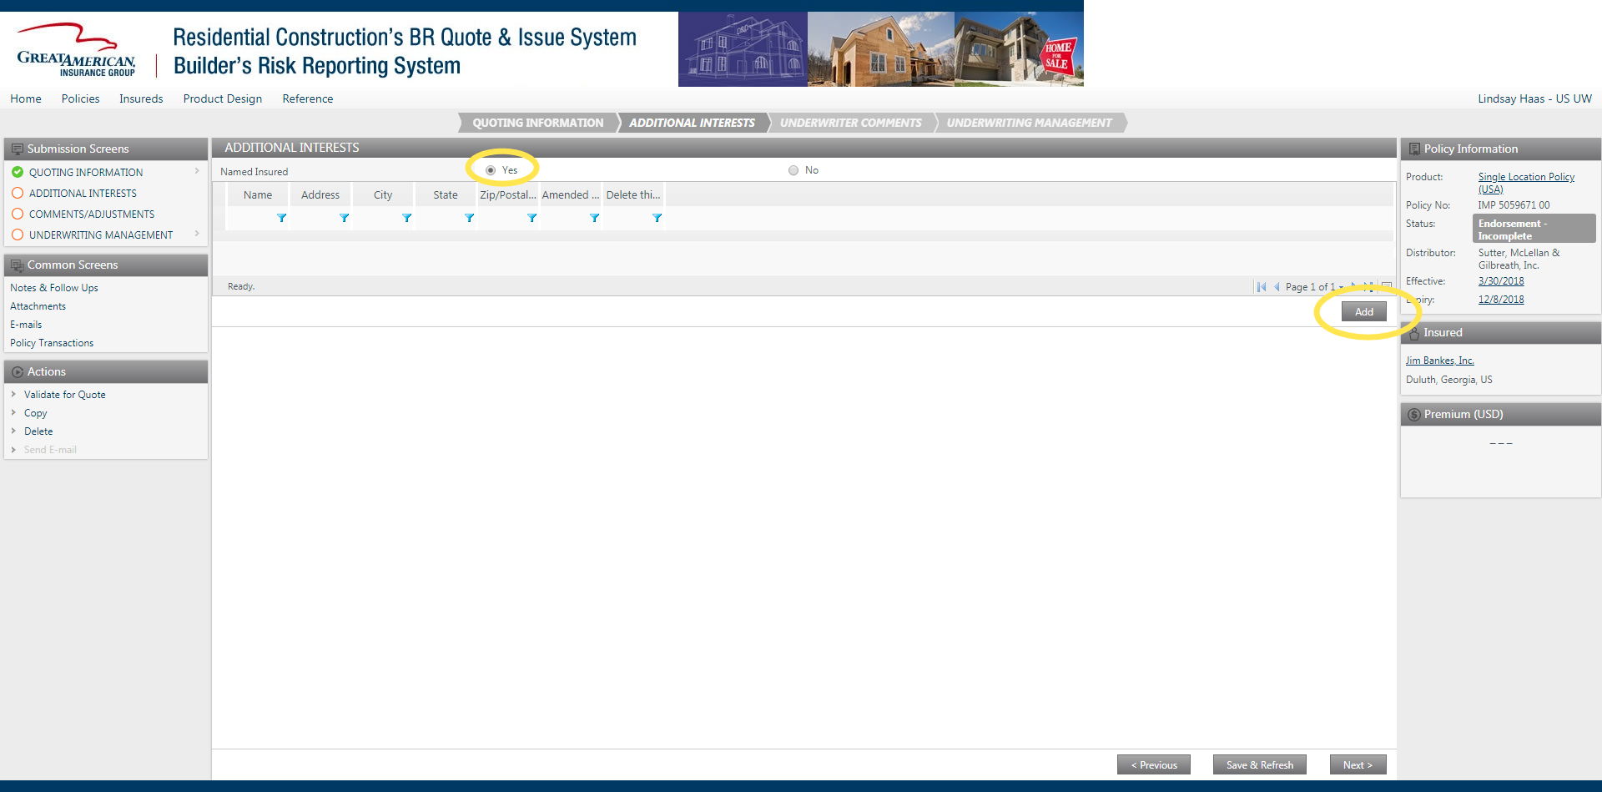Image resolution: width=1602 pixels, height=792 pixels.
Task: Click the Zip/Postal column filter icon
Action: click(531, 218)
